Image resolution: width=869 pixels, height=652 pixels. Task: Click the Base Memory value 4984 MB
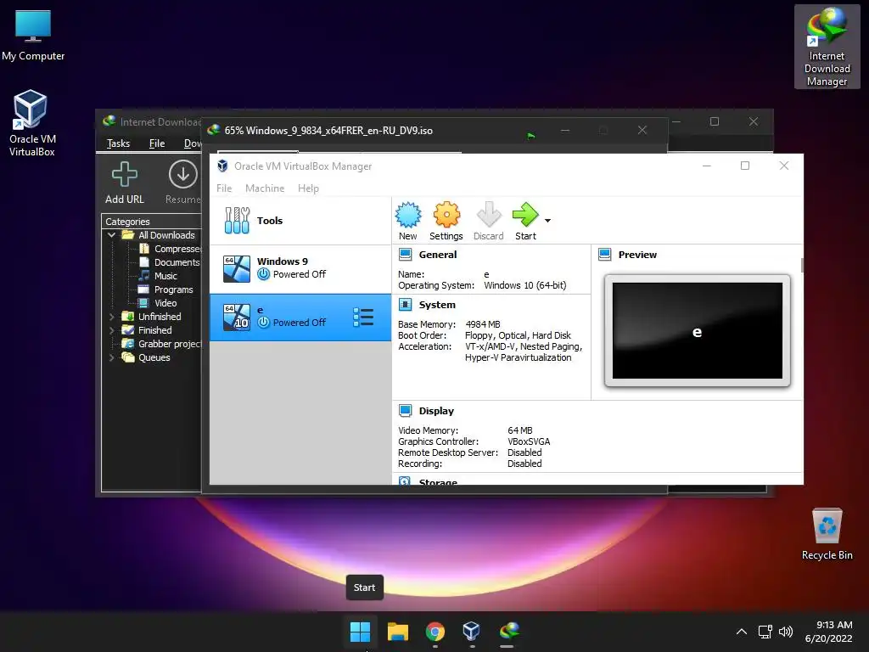click(483, 324)
